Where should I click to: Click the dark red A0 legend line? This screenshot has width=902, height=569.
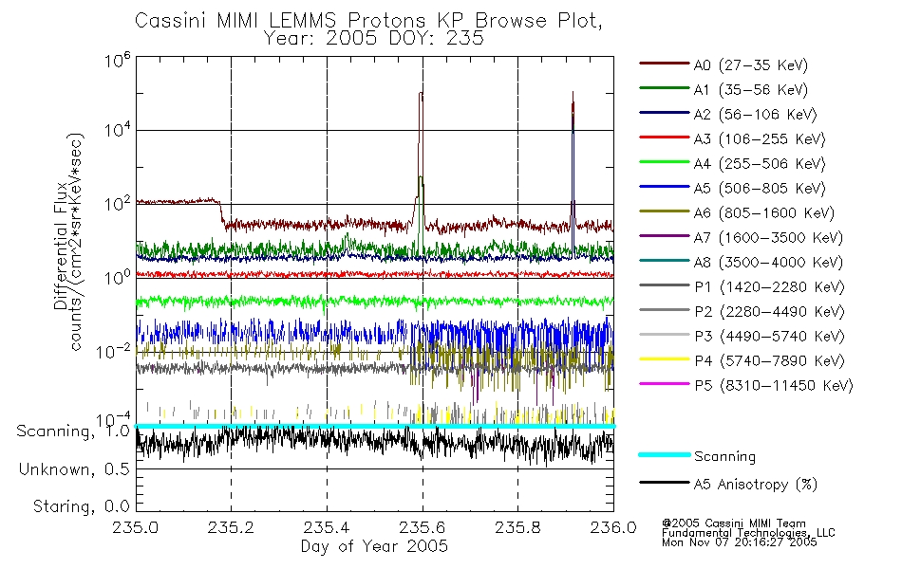click(665, 64)
